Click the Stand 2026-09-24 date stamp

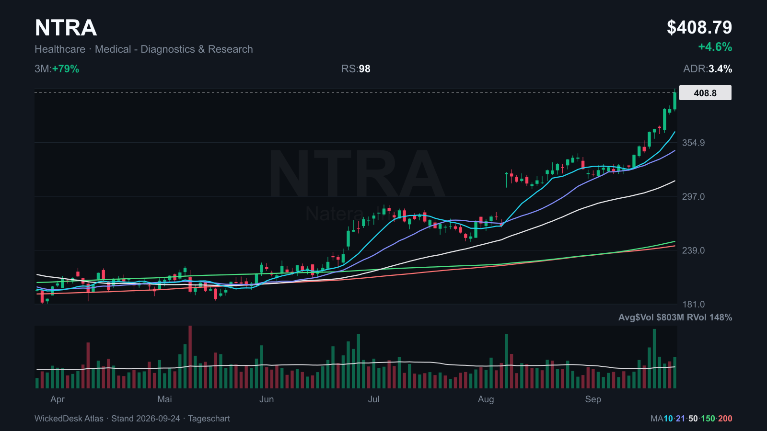coord(146,419)
